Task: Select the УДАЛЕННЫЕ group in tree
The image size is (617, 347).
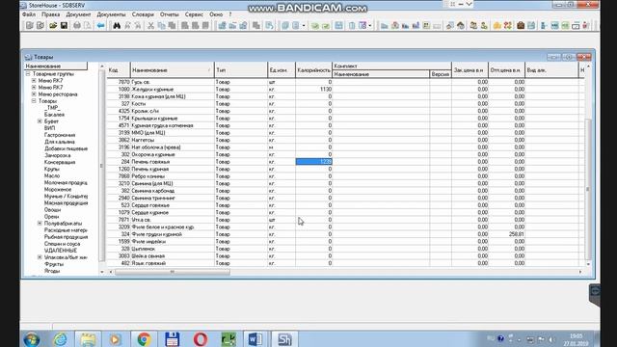Action: (x=61, y=251)
